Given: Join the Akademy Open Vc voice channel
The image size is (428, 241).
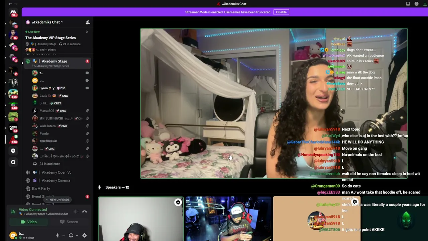Looking at the screenshot, I should [57, 172].
